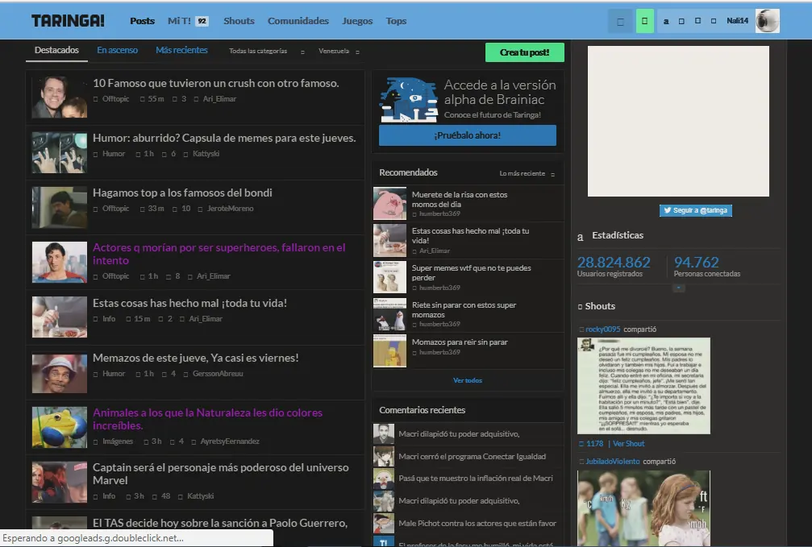
Task: Click author JeroteMoreno
Action: coord(231,209)
